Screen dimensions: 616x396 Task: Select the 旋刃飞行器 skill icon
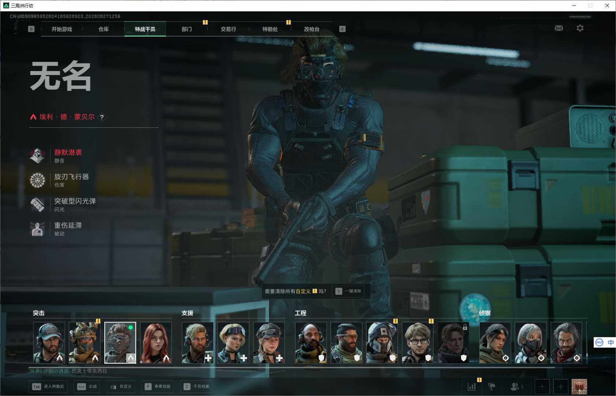[37, 180]
